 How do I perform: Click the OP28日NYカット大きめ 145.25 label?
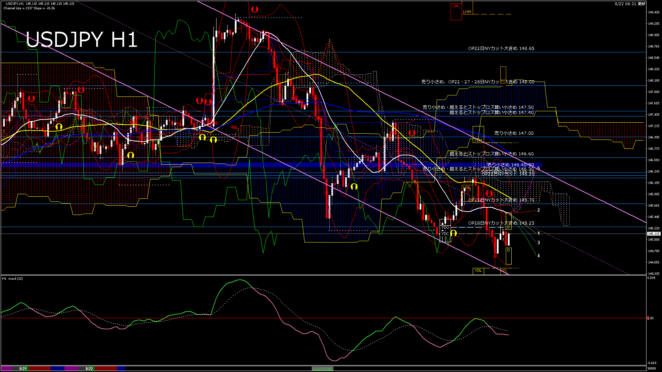(501, 223)
